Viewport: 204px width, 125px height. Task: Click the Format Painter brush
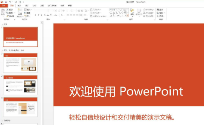tap(10, 16)
